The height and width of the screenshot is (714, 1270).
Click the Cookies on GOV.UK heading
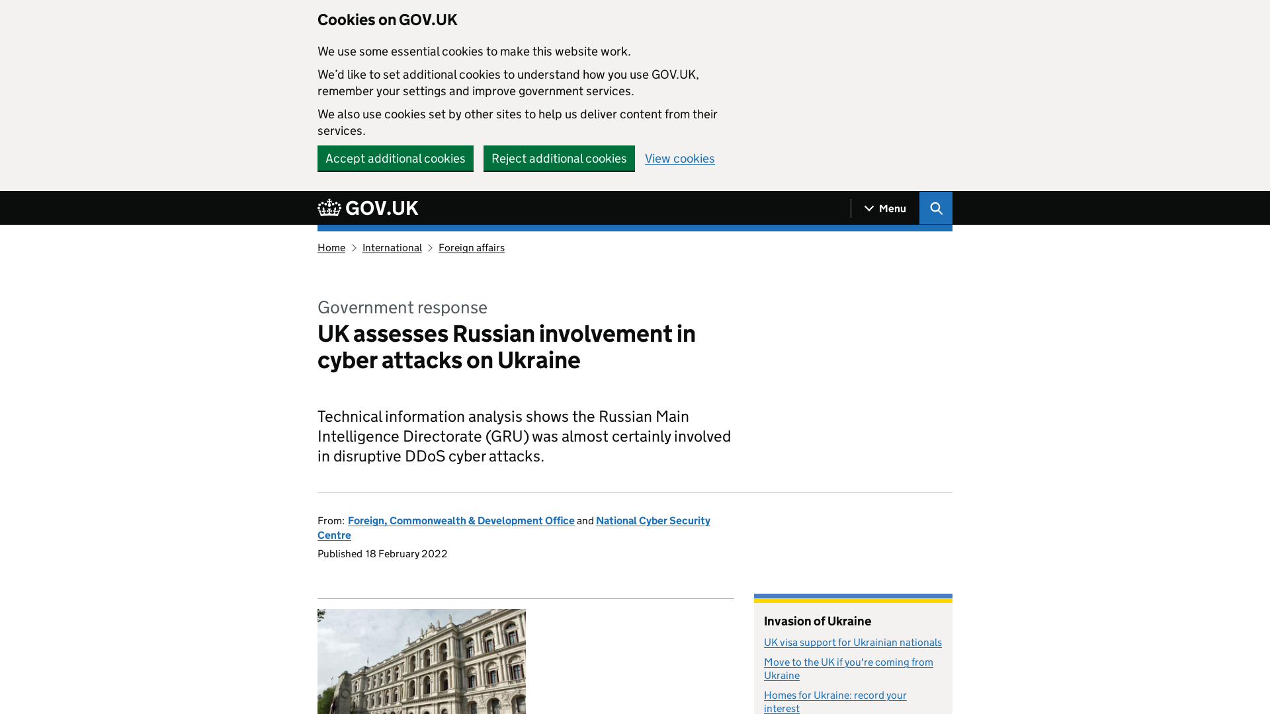click(x=387, y=20)
